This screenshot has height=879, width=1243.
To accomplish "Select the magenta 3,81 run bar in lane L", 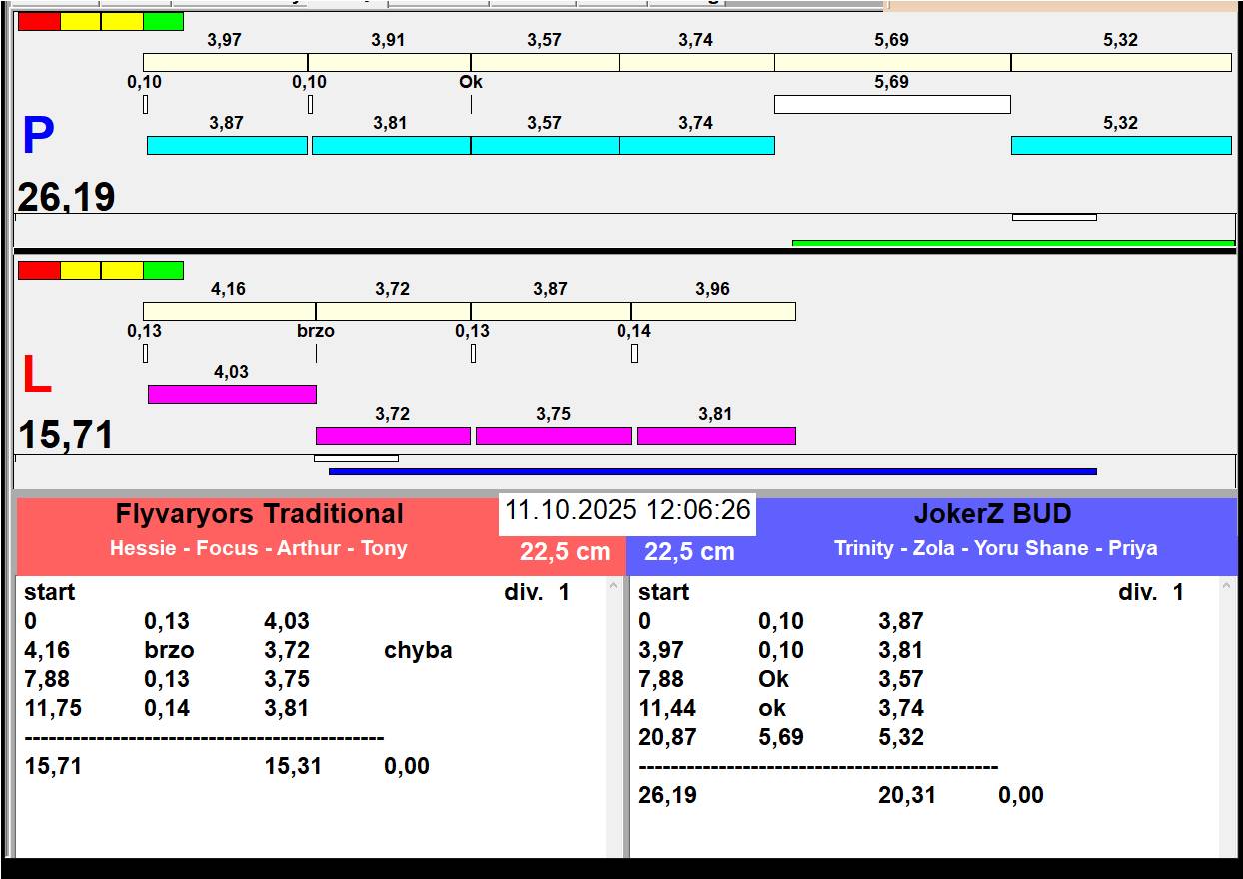I will (716, 436).
